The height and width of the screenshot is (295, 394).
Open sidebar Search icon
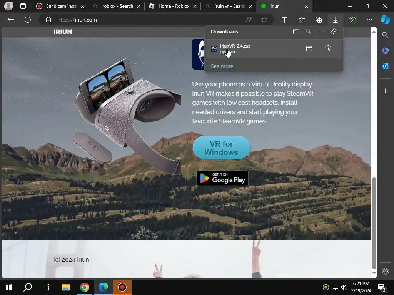pos(385,35)
